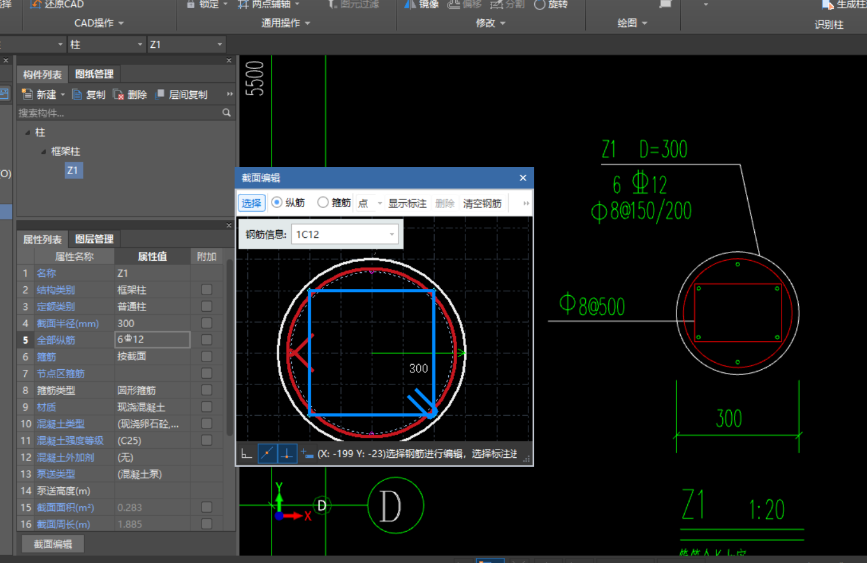Check 附加 box for 结构类别 row
Image resolution: width=867 pixels, height=563 pixels.
click(207, 289)
